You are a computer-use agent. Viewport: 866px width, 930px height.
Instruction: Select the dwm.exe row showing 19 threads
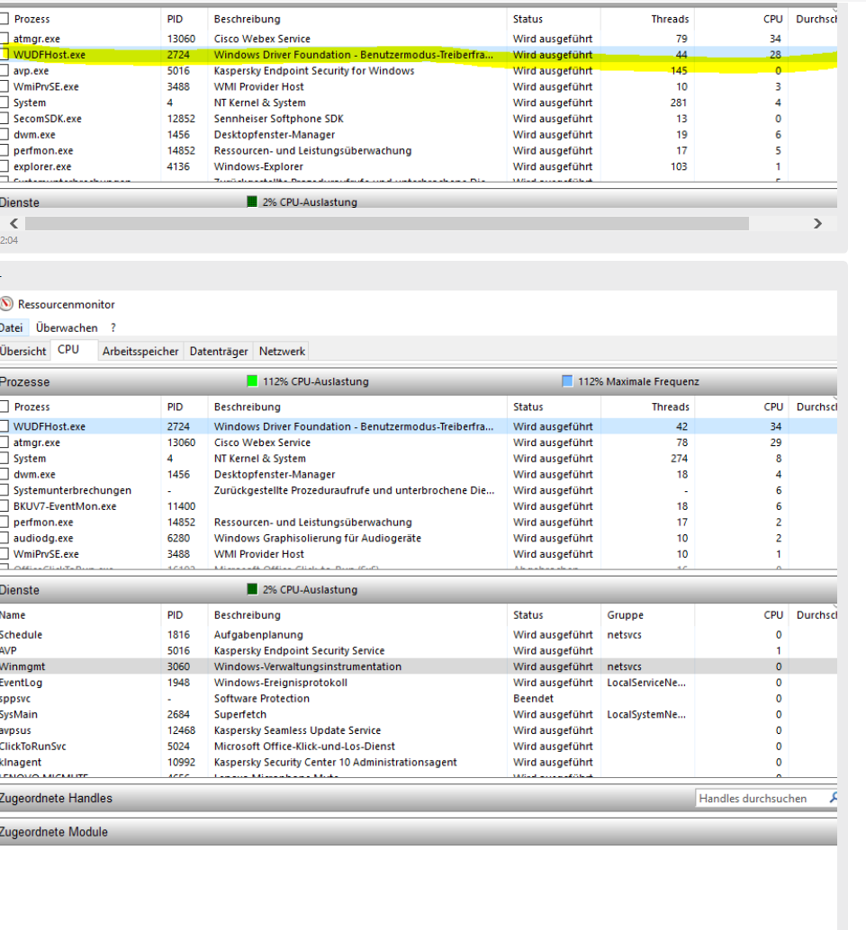coord(419,135)
